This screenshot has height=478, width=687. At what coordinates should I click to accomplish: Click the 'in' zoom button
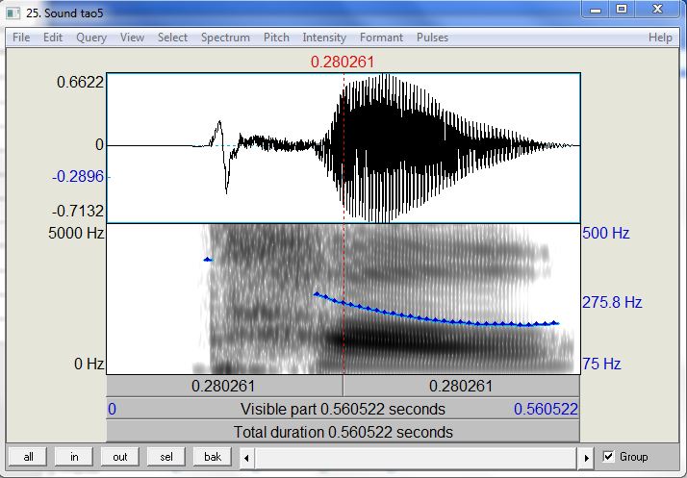pos(74,457)
